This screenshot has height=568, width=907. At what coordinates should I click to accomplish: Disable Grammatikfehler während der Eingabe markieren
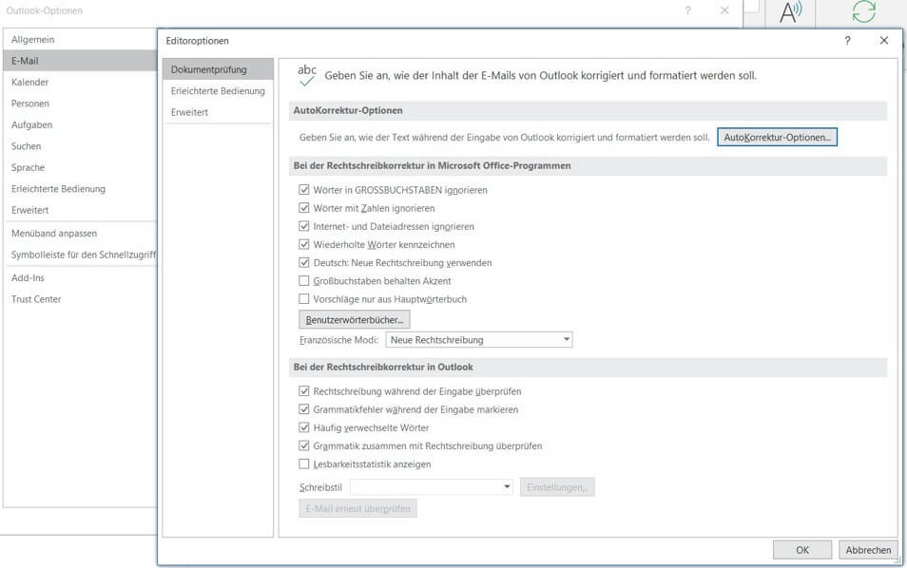click(303, 409)
